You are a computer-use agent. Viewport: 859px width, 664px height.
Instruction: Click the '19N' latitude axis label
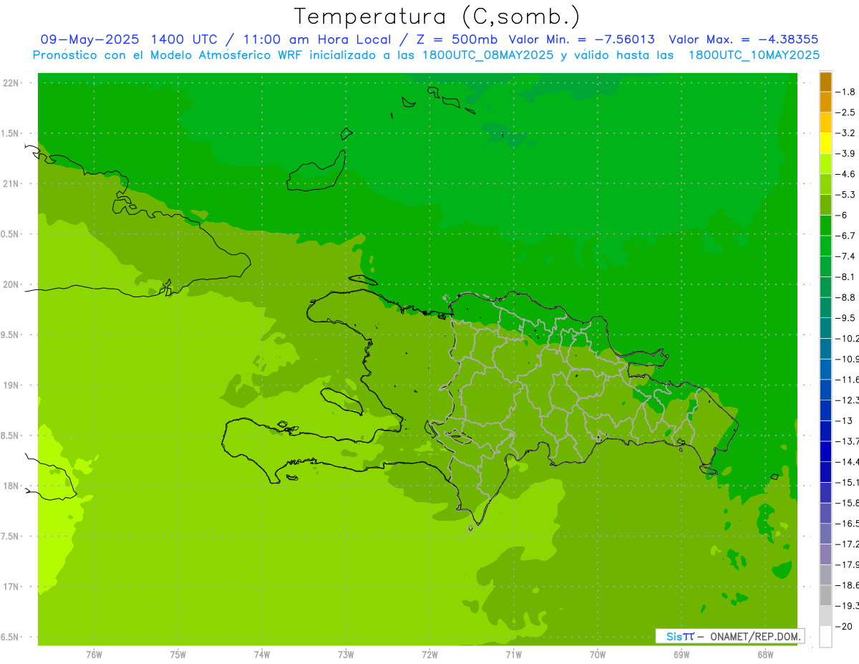[11, 385]
